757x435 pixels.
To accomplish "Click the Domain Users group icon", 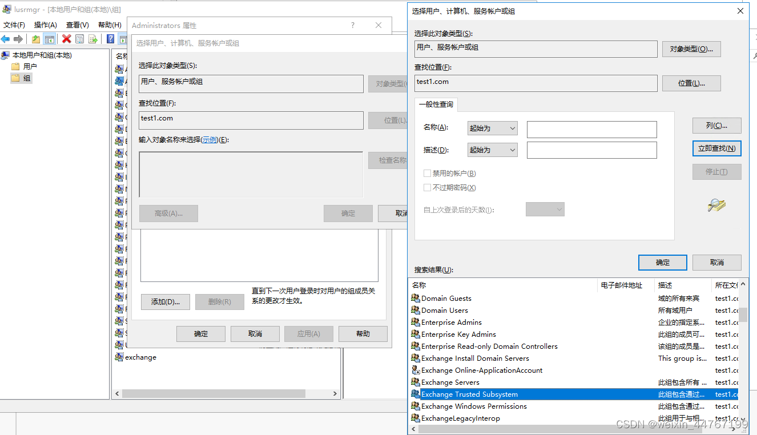I will coord(416,310).
